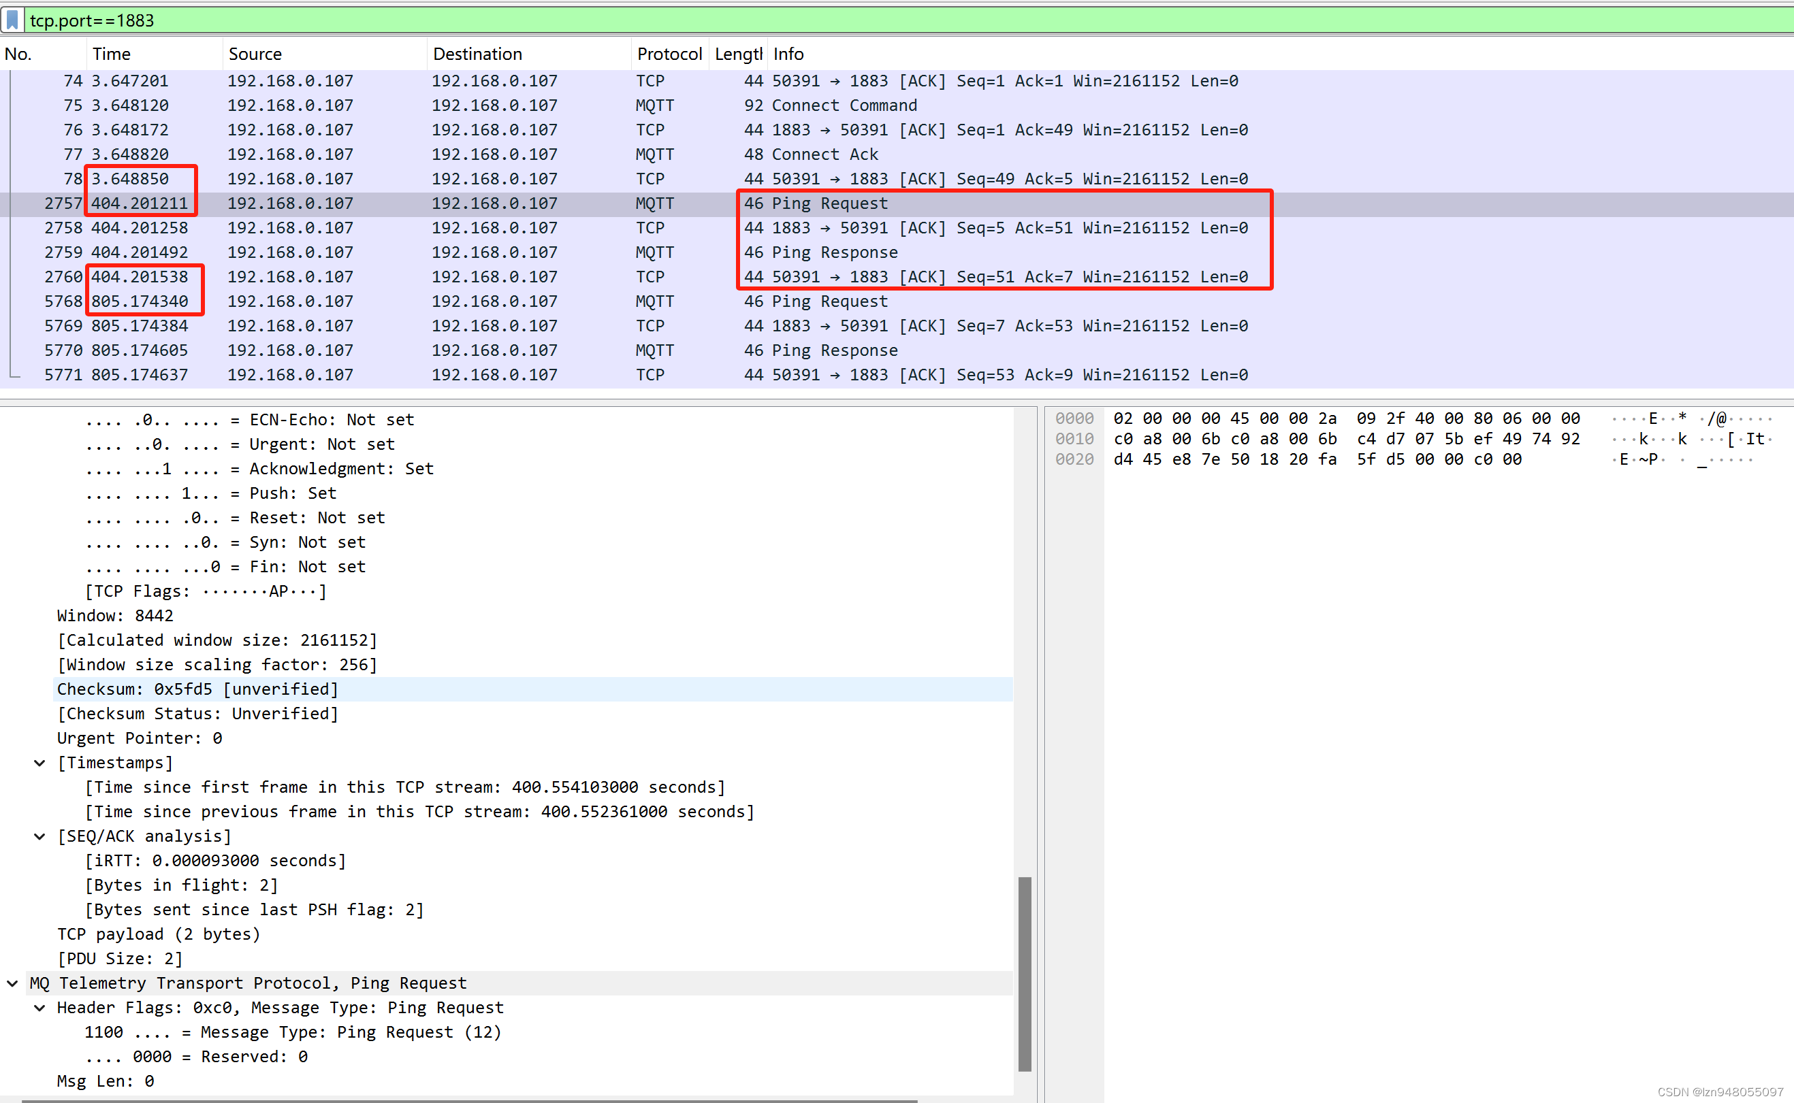Collapse the [SEQ/ACK analysis] node
This screenshot has width=1794, height=1103.
click(40, 836)
